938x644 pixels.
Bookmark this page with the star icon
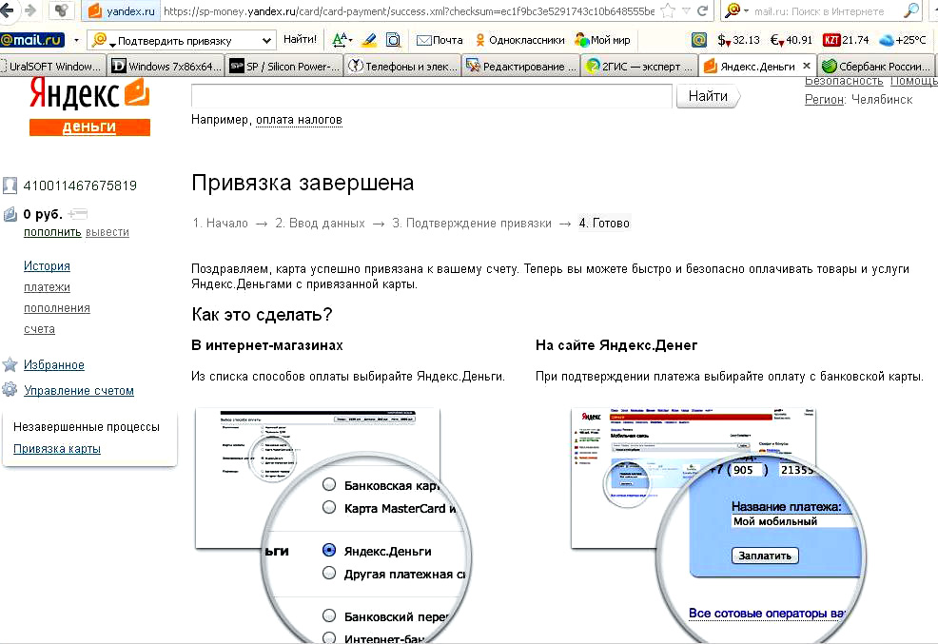[668, 10]
